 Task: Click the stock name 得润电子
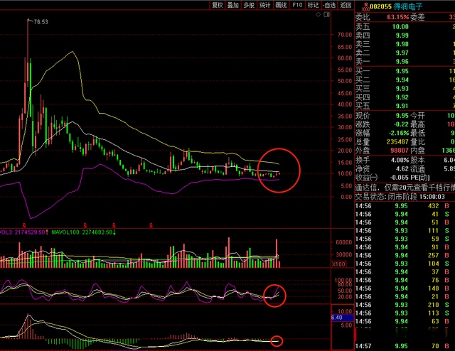(407, 6)
